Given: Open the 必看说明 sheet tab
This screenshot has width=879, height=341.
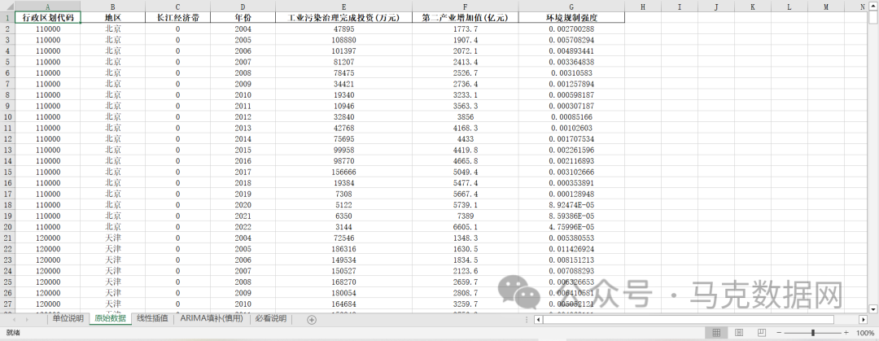Looking at the screenshot, I should point(271,318).
